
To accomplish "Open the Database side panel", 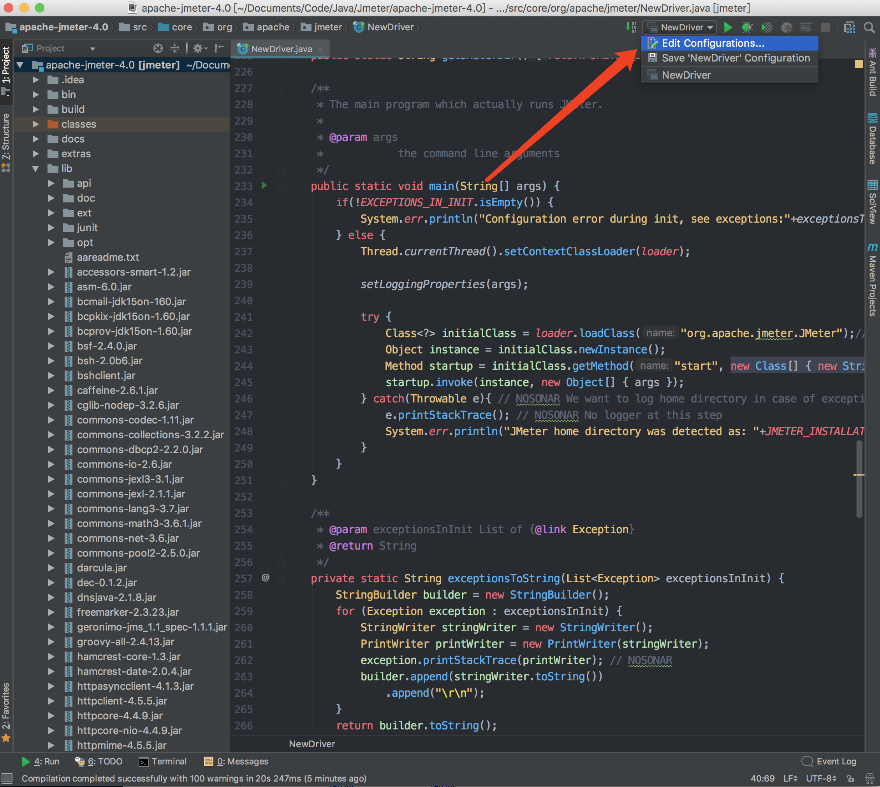I will [872, 139].
